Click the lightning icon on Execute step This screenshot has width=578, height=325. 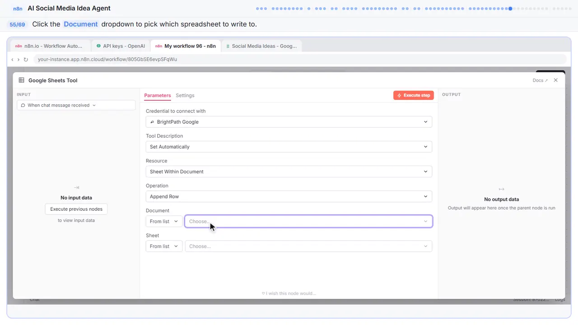coord(399,96)
